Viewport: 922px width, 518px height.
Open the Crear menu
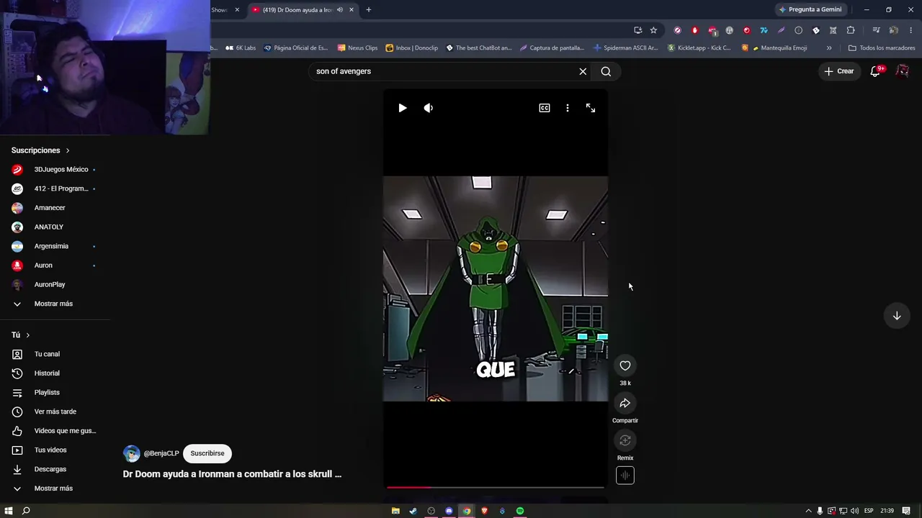click(x=839, y=71)
